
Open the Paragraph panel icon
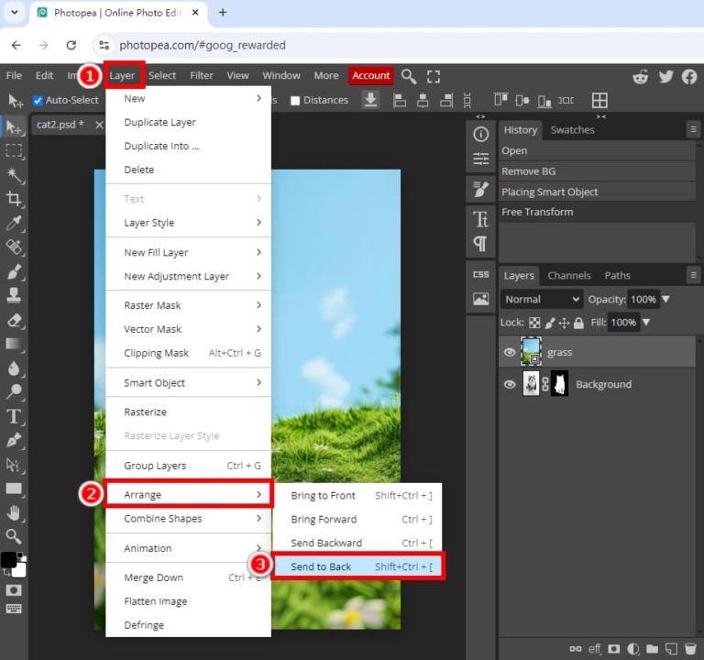click(480, 244)
